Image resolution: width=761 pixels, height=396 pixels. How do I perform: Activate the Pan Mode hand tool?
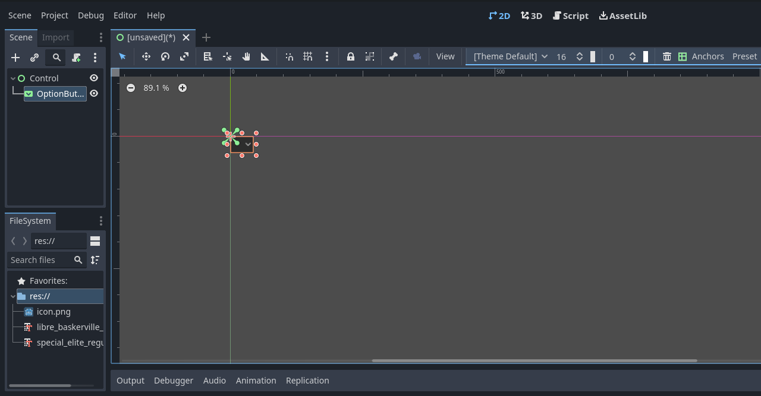246,56
